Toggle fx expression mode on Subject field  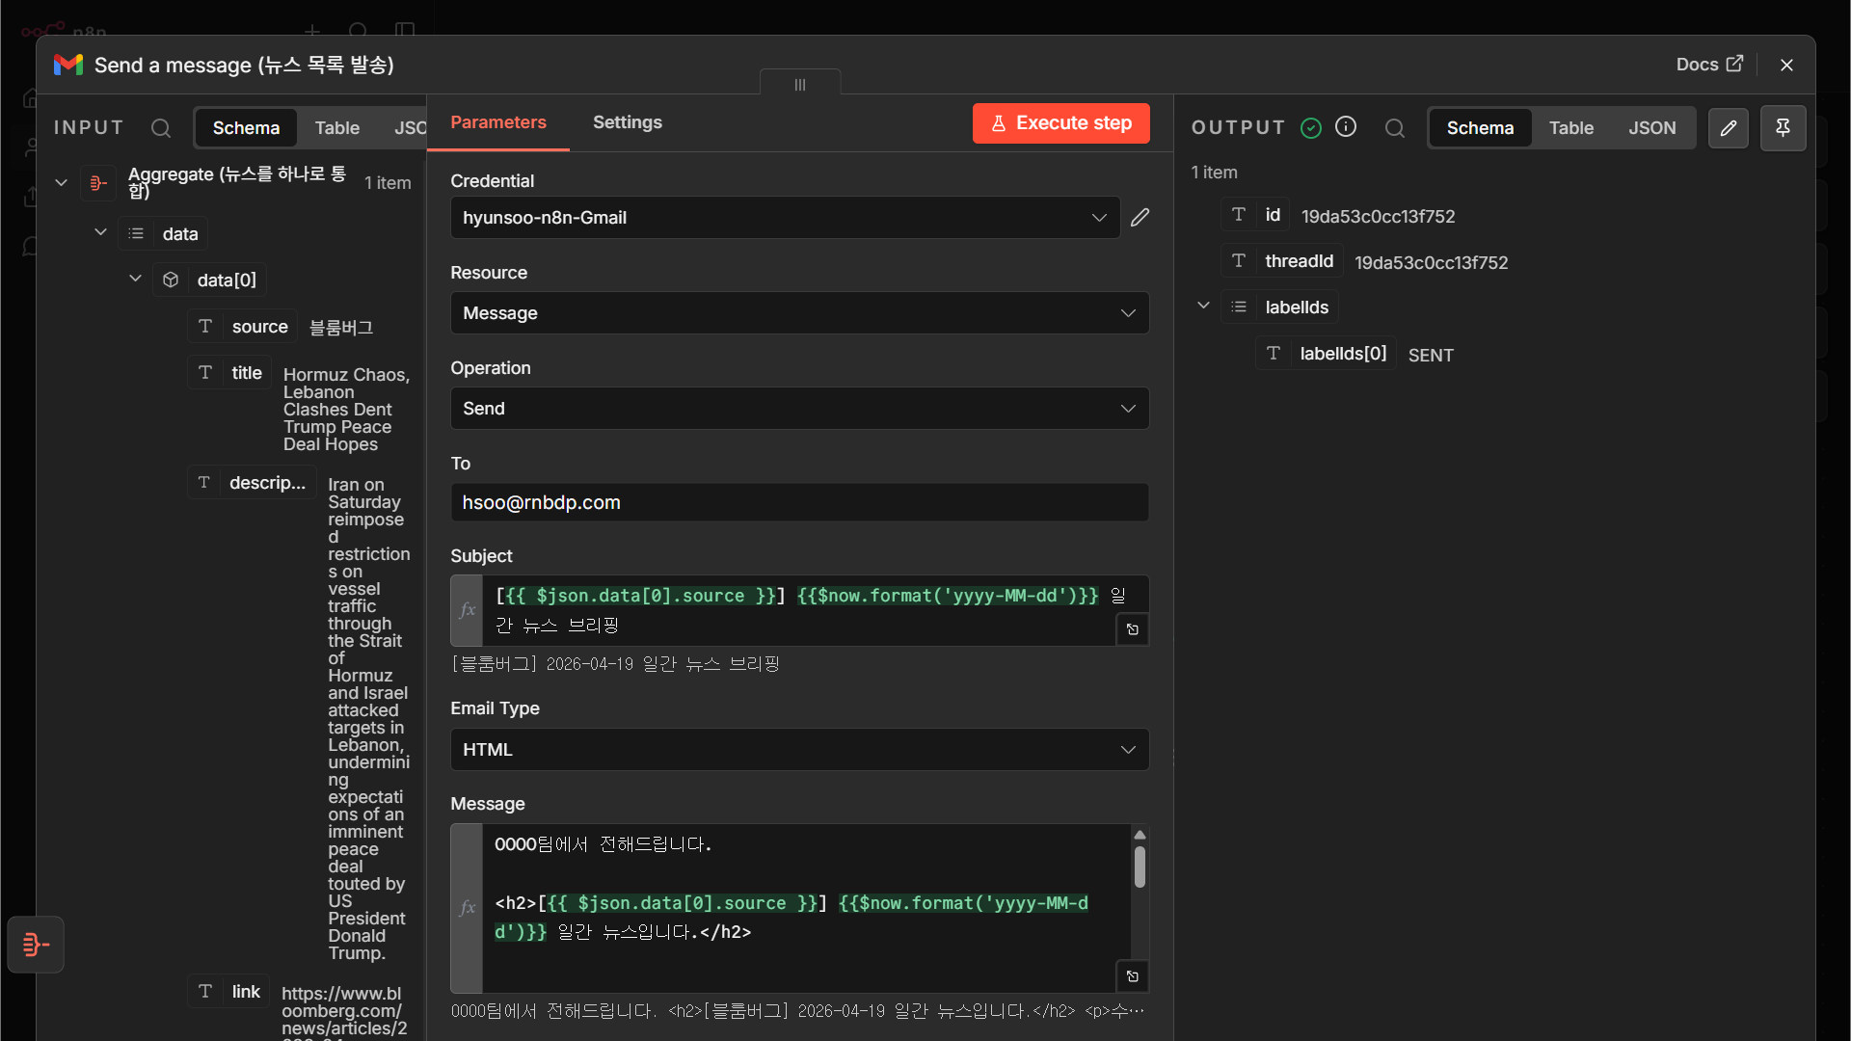(467, 610)
